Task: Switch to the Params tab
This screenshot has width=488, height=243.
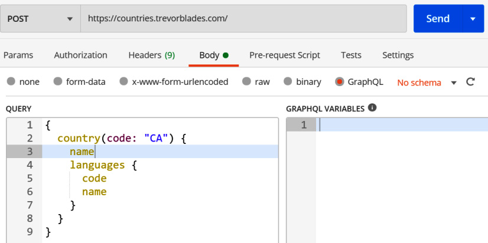Action: (x=18, y=55)
